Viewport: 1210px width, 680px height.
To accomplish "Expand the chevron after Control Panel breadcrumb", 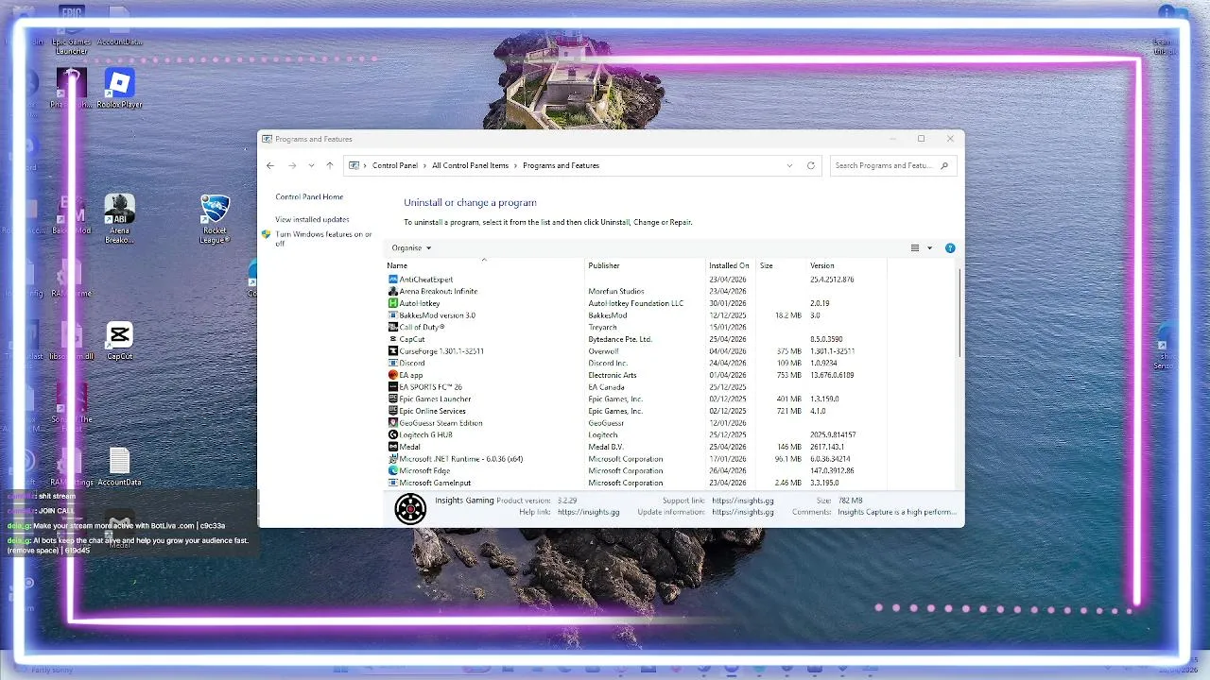I will point(424,165).
